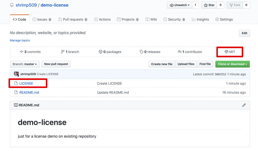View the 1 branch listing
This screenshot has height=151, width=258.
point(70,52)
